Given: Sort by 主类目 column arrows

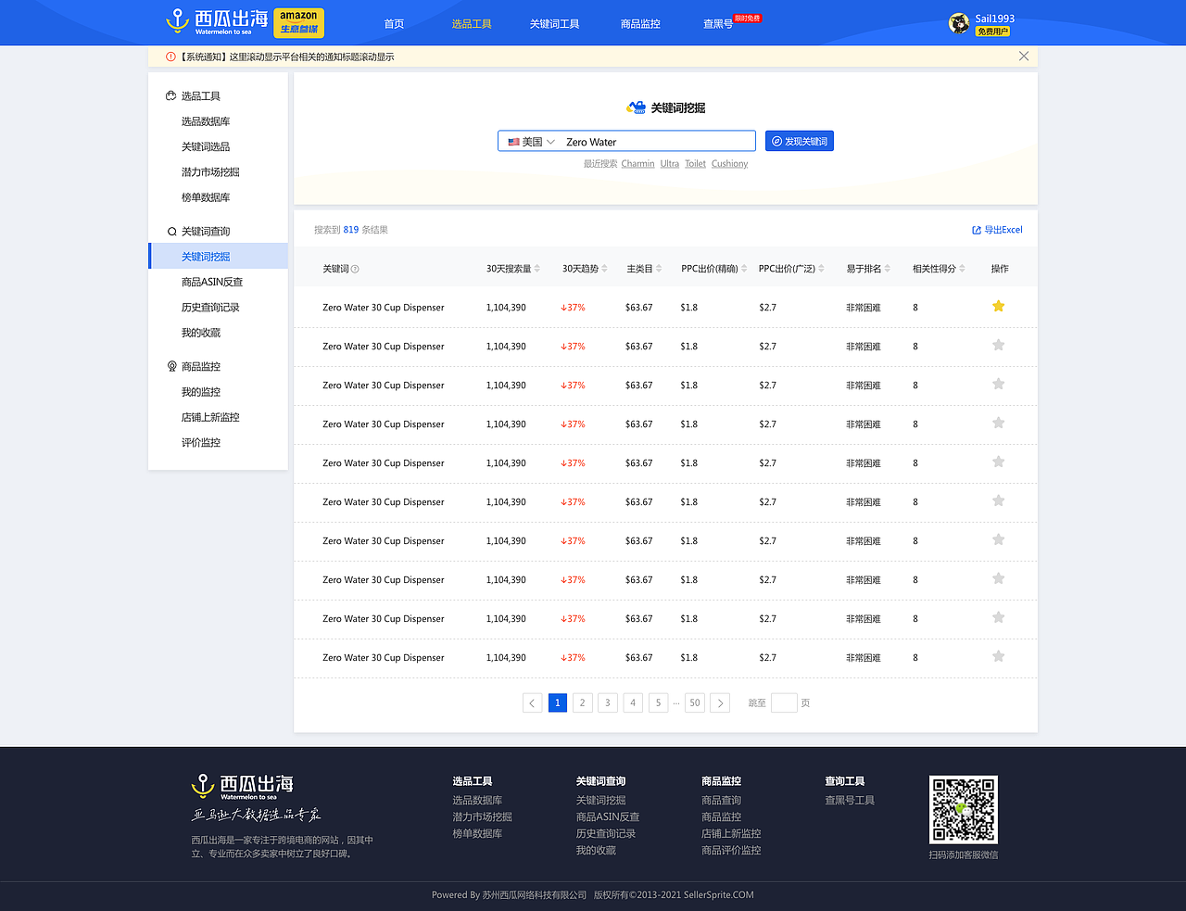Looking at the screenshot, I should tap(659, 269).
